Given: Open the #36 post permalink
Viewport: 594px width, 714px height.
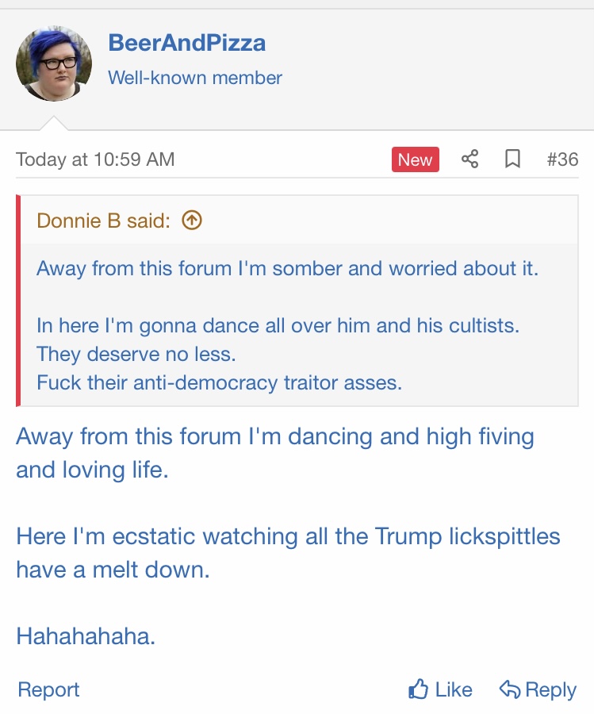Looking at the screenshot, I should pyautogui.click(x=562, y=159).
